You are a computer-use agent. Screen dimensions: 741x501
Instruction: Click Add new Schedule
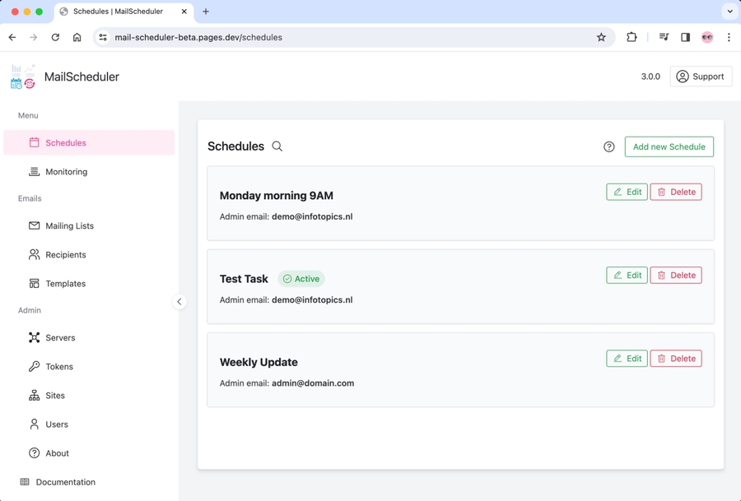coord(669,146)
